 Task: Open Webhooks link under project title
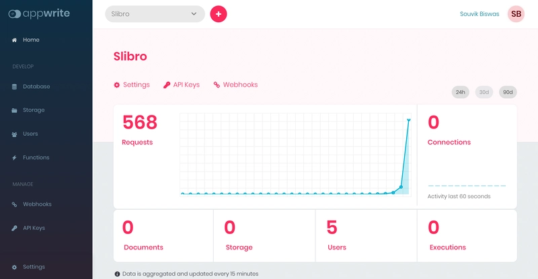tap(235, 85)
